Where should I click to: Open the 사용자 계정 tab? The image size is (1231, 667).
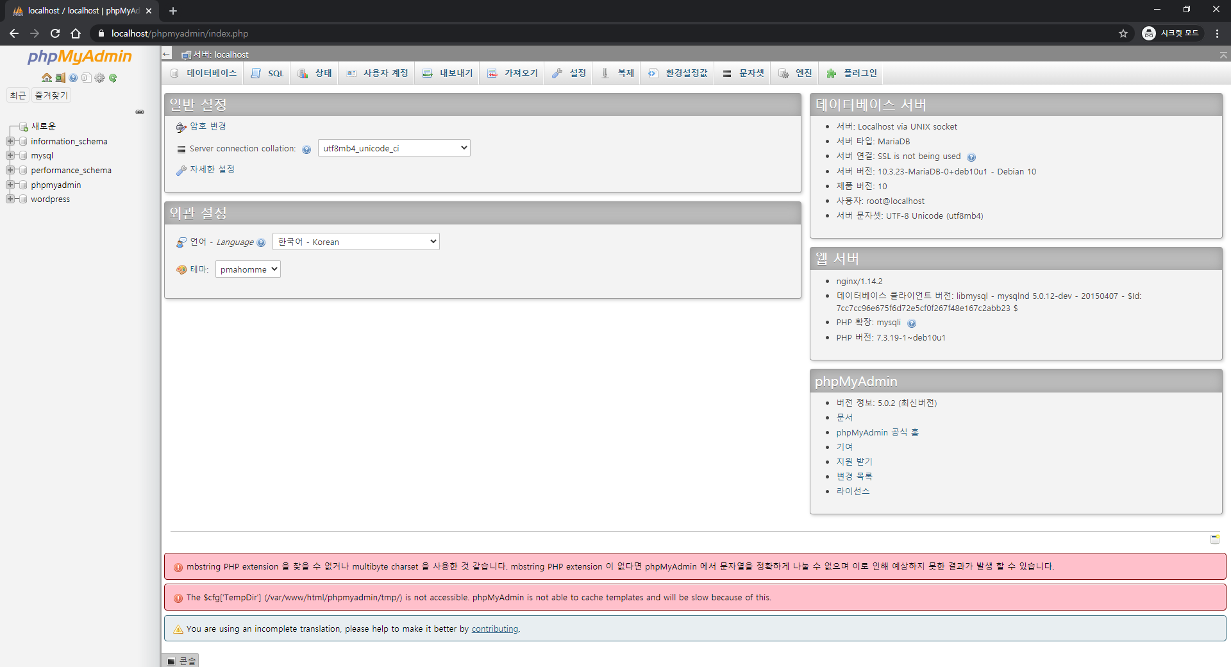pyautogui.click(x=377, y=73)
